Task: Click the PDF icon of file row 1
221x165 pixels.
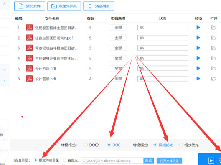Action: [29, 27]
